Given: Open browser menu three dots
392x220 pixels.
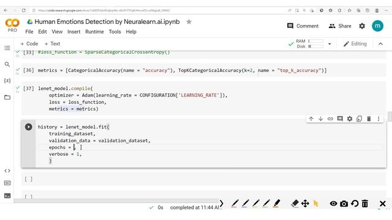Looking at the screenshot, I should [x=386, y=10].
